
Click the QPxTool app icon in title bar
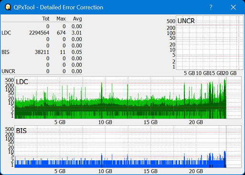pyautogui.click(x=8, y=7)
